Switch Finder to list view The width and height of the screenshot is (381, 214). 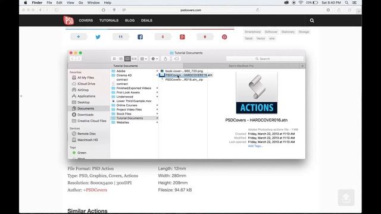tap(121, 59)
